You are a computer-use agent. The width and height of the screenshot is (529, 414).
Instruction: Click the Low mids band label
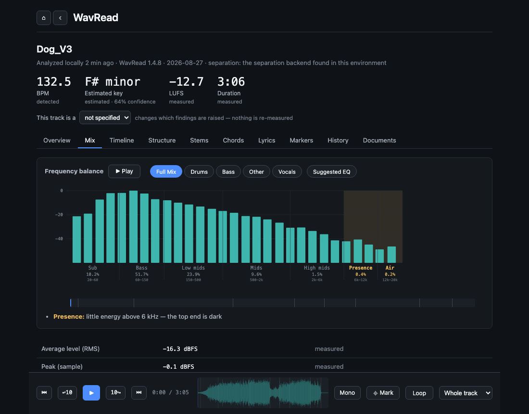coord(193,268)
